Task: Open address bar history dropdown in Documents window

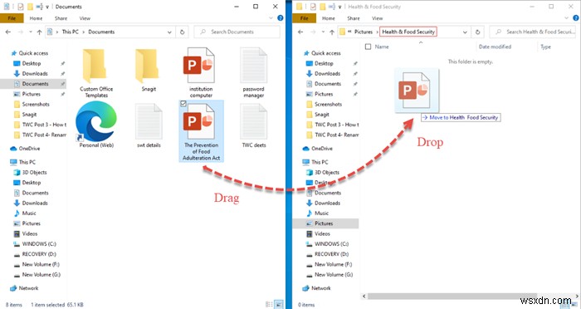Action: coord(169,32)
